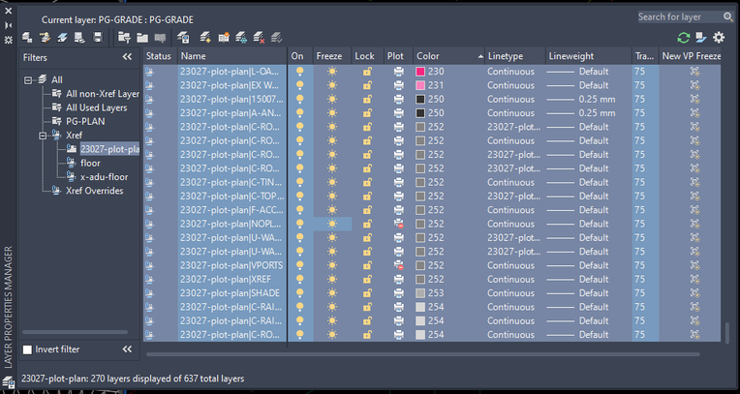Toggle the On bulb for the XREF layer
The image size is (740, 394).
click(299, 279)
